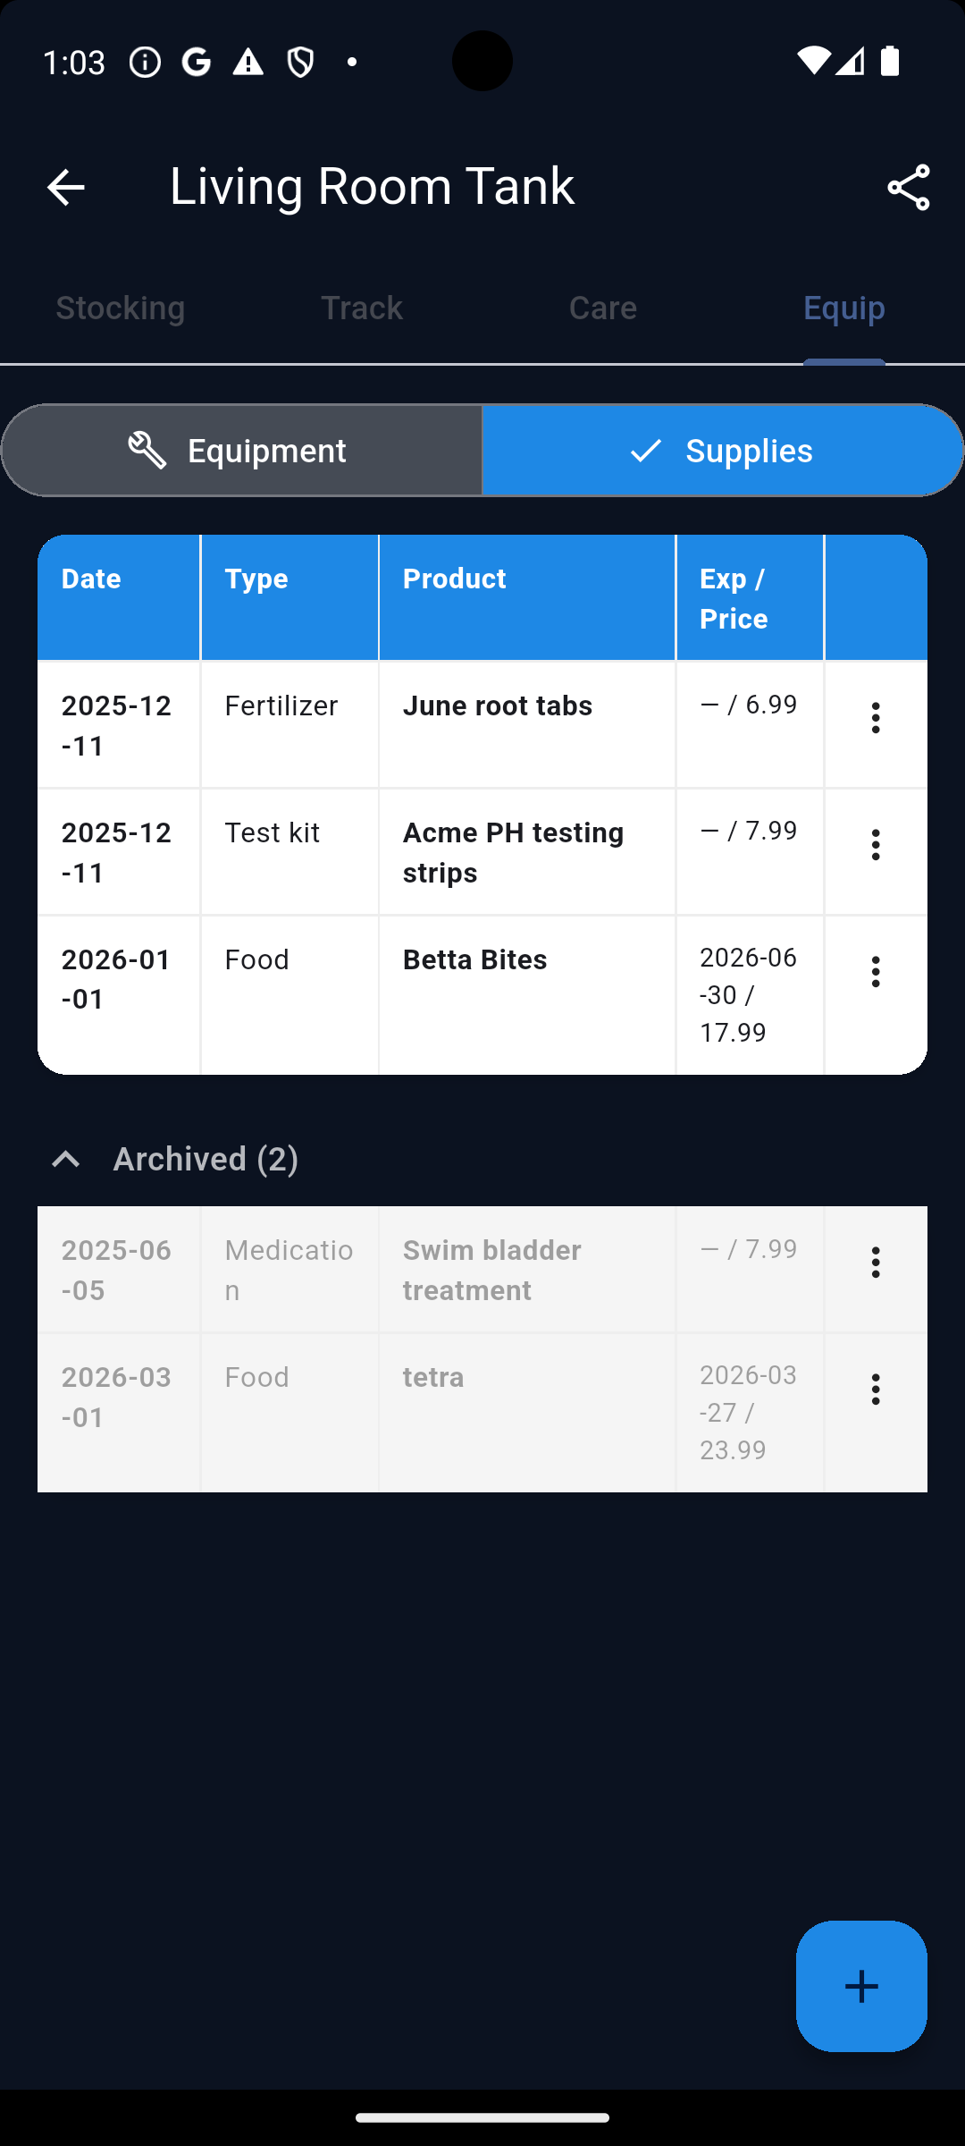Open the three-dot menu for tetra

tap(876, 1390)
